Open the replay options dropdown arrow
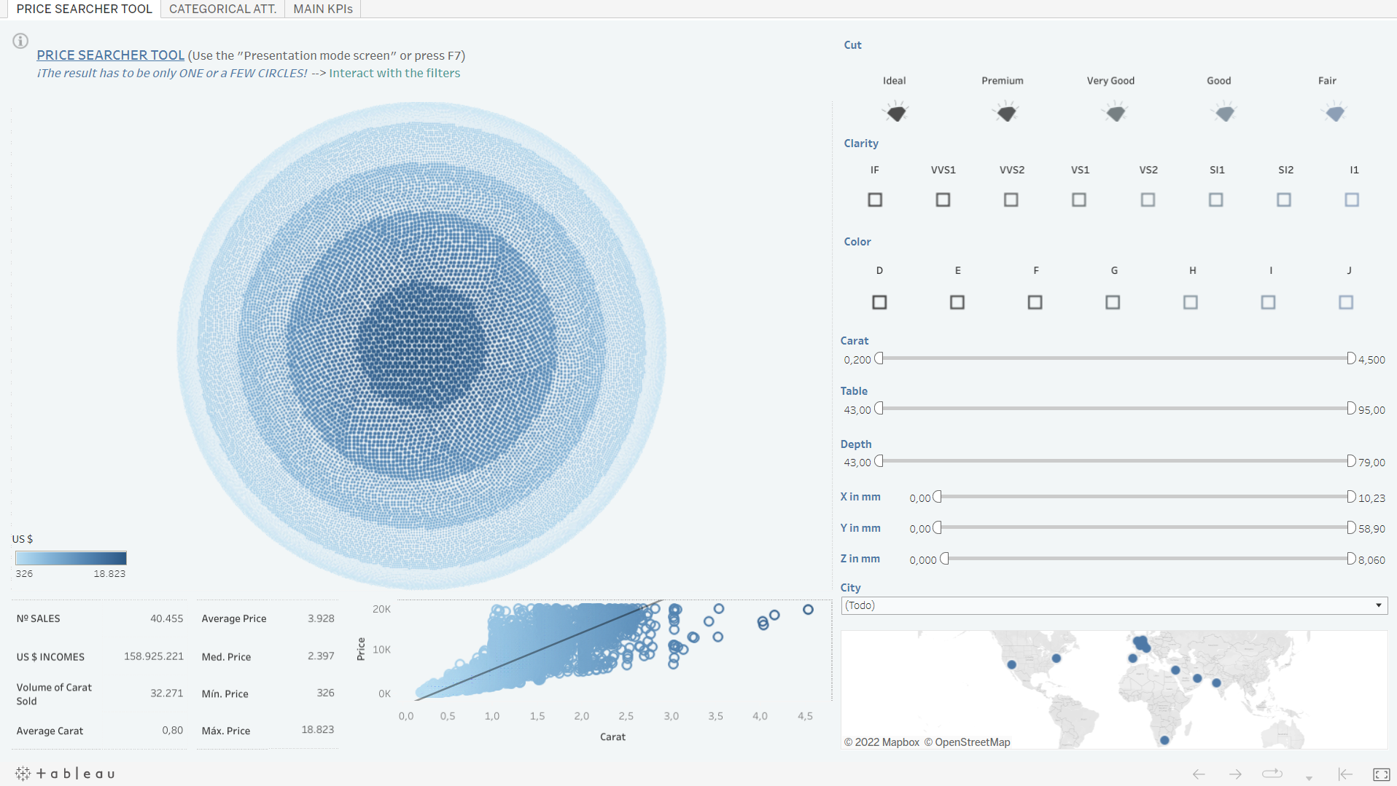 pyautogui.click(x=1309, y=778)
